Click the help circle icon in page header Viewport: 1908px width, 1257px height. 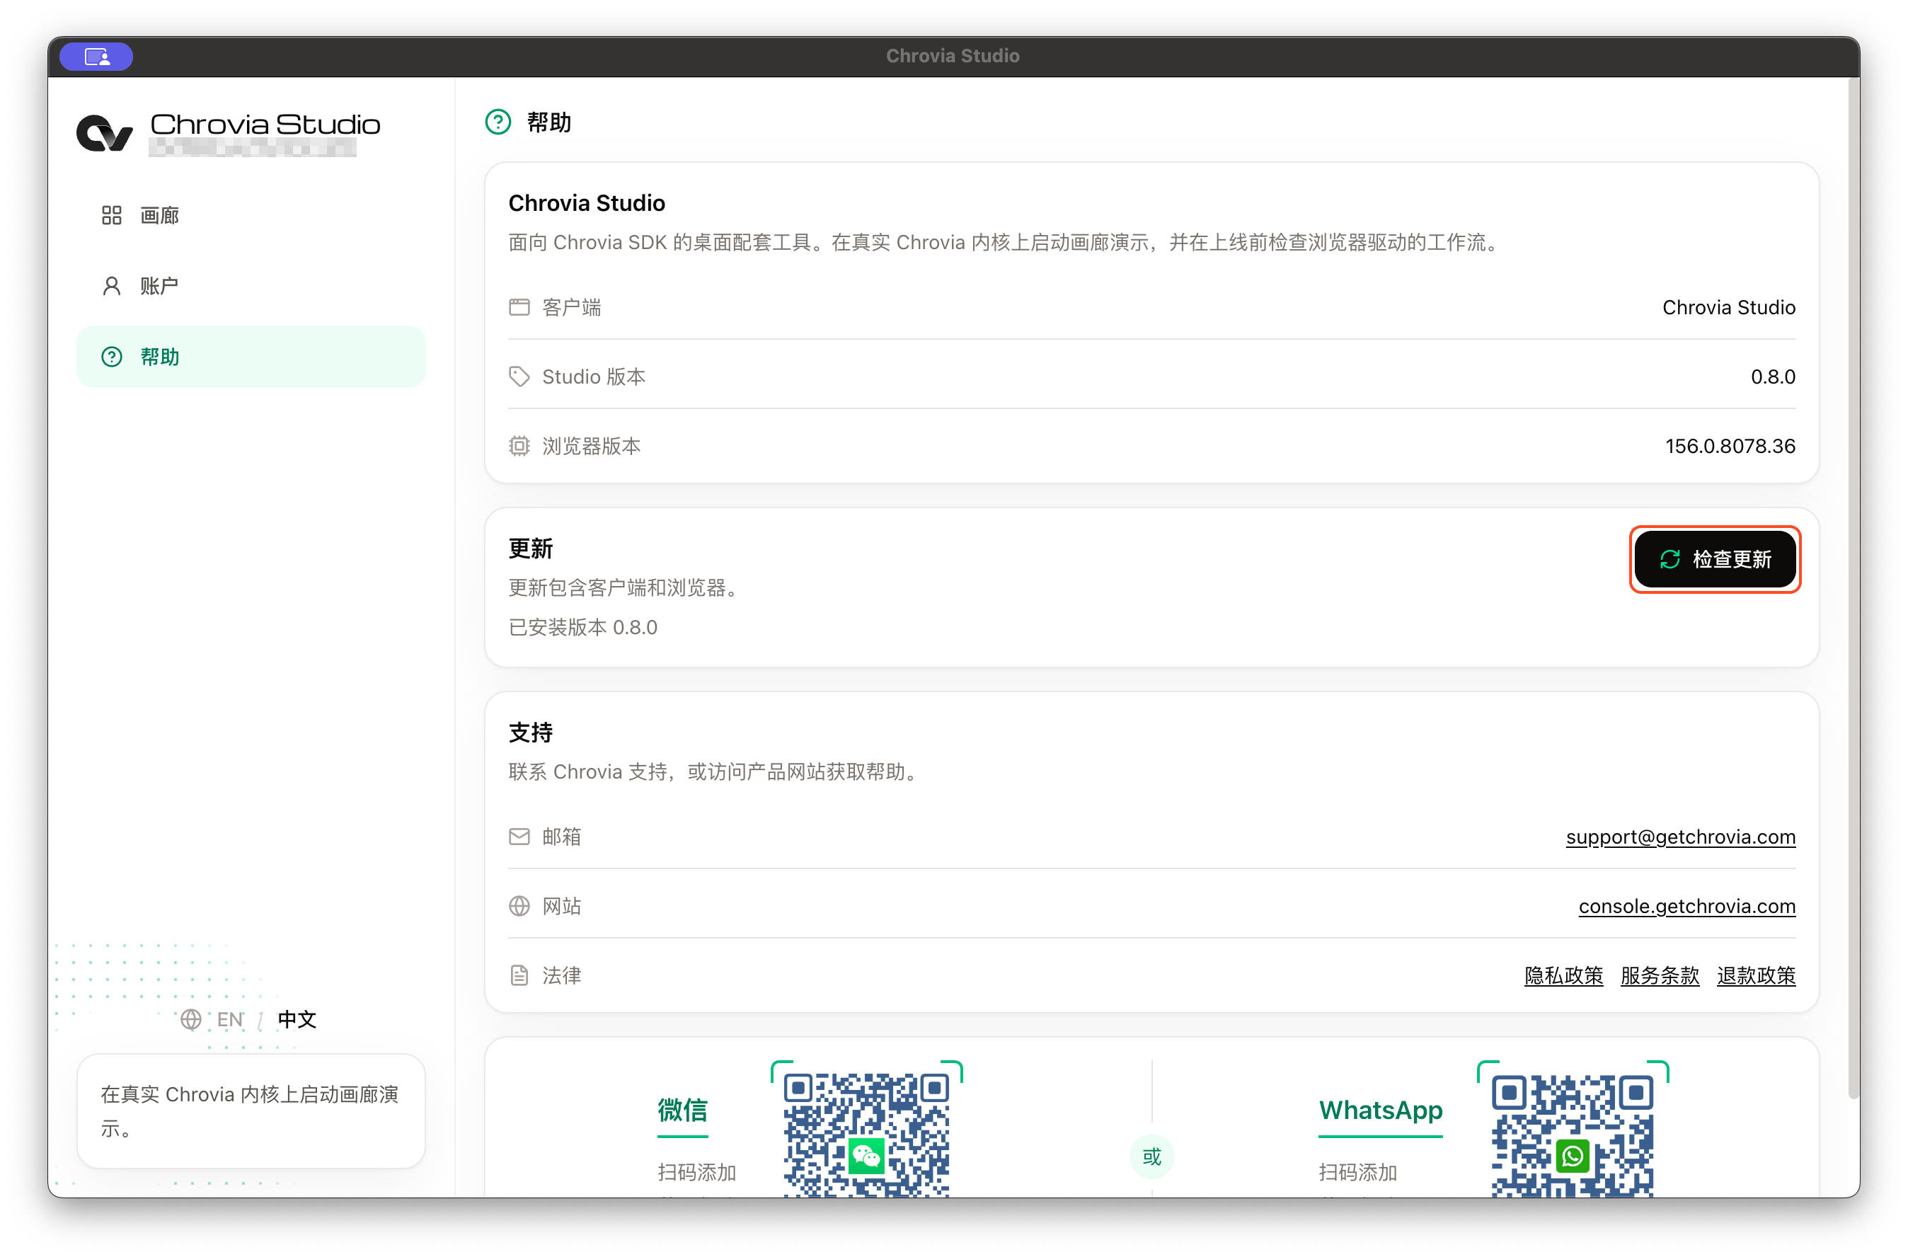(x=498, y=122)
